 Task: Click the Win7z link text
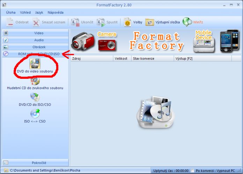(x=198, y=22)
